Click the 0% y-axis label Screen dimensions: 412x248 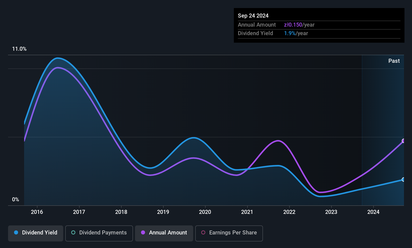tap(16, 200)
